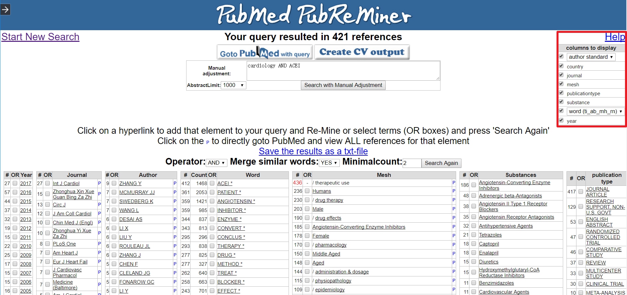Click the RANDOMIZED CONTROLLED TRIAL link
This screenshot has width=627, height=295.
coord(603,237)
